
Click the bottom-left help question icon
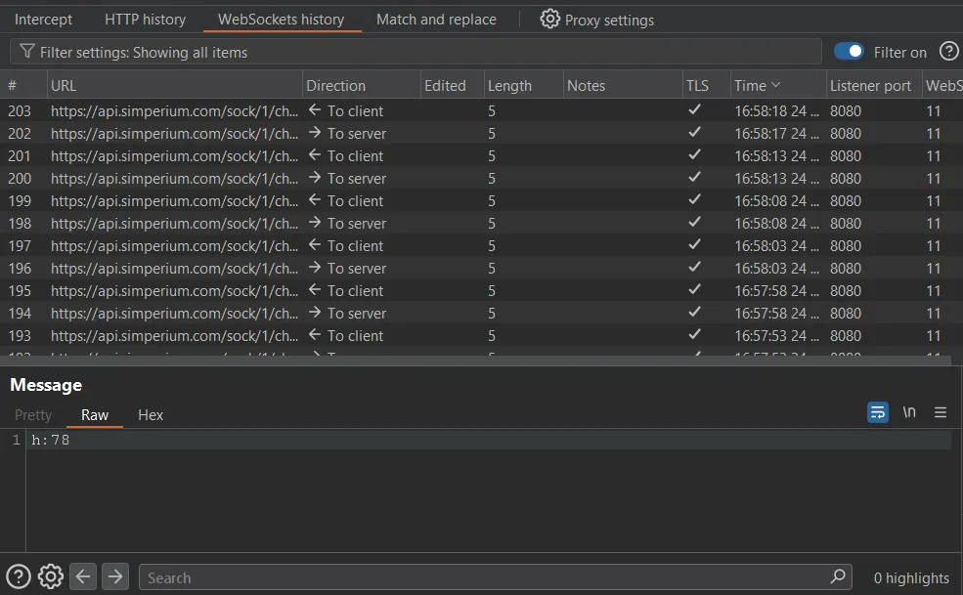click(19, 576)
